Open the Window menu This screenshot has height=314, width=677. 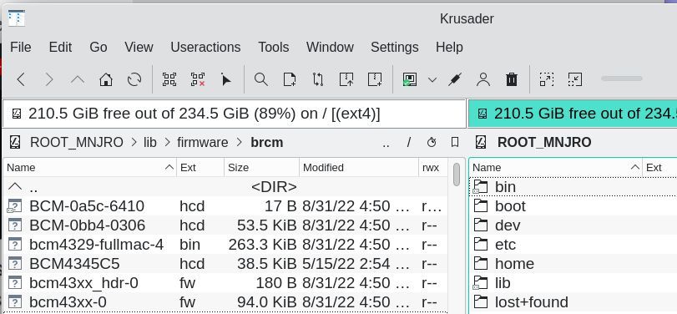click(x=330, y=47)
